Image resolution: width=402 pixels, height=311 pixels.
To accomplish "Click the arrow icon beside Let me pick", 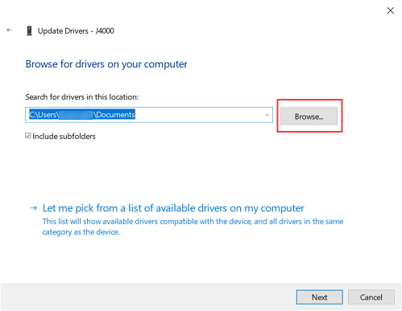I will tap(34, 208).
